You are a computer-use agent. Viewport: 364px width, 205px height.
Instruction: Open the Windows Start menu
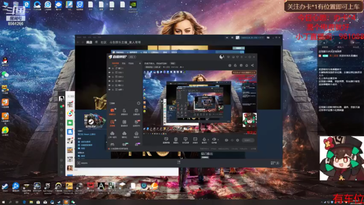pos(3,202)
